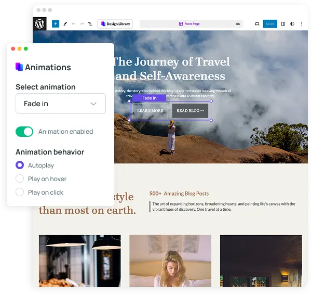Screen dimensions: 312x294
Task: Toggle the settings sidebar panel icon
Action: [283, 24]
